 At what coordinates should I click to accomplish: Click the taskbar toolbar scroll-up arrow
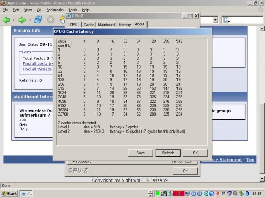click(x=151, y=192)
